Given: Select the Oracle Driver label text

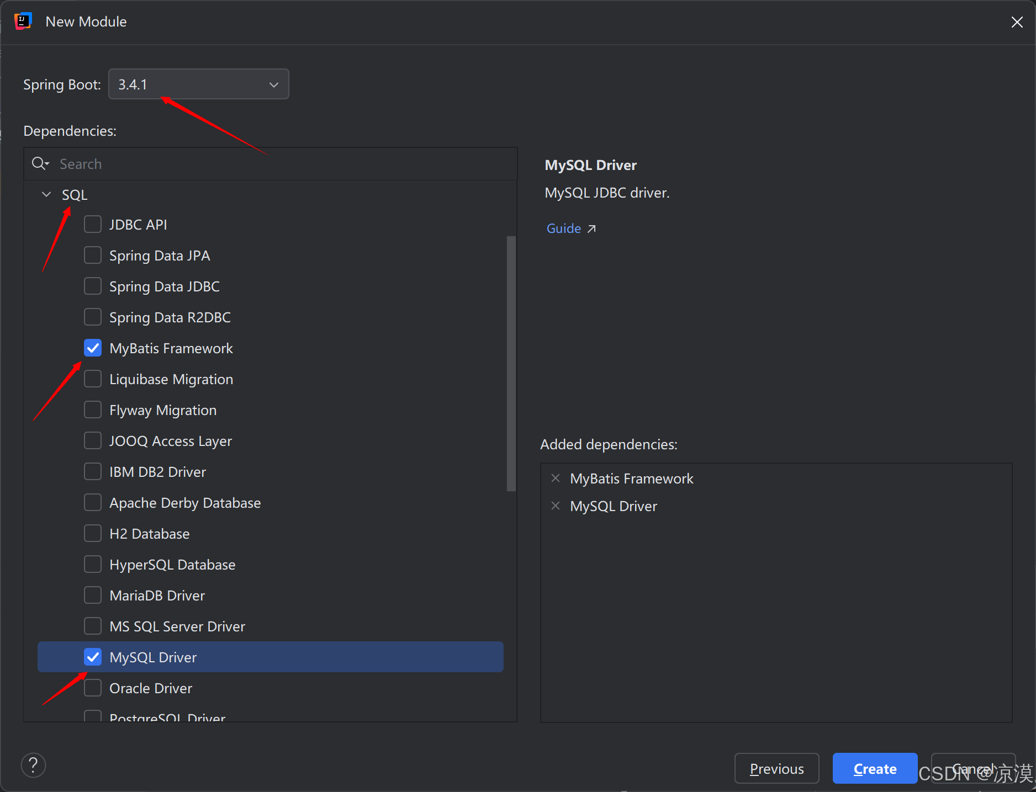Looking at the screenshot, I should (151, 688).
